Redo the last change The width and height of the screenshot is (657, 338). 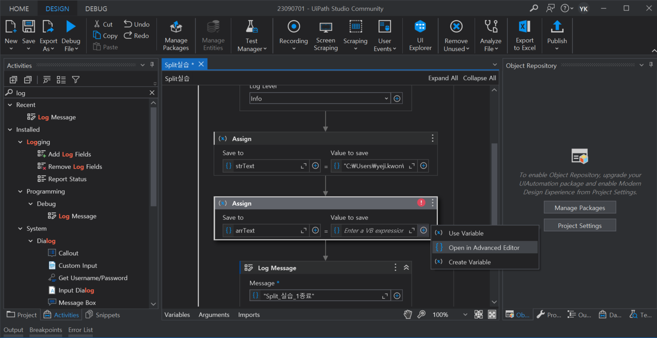pyautogui.click(x=136, y=35)
